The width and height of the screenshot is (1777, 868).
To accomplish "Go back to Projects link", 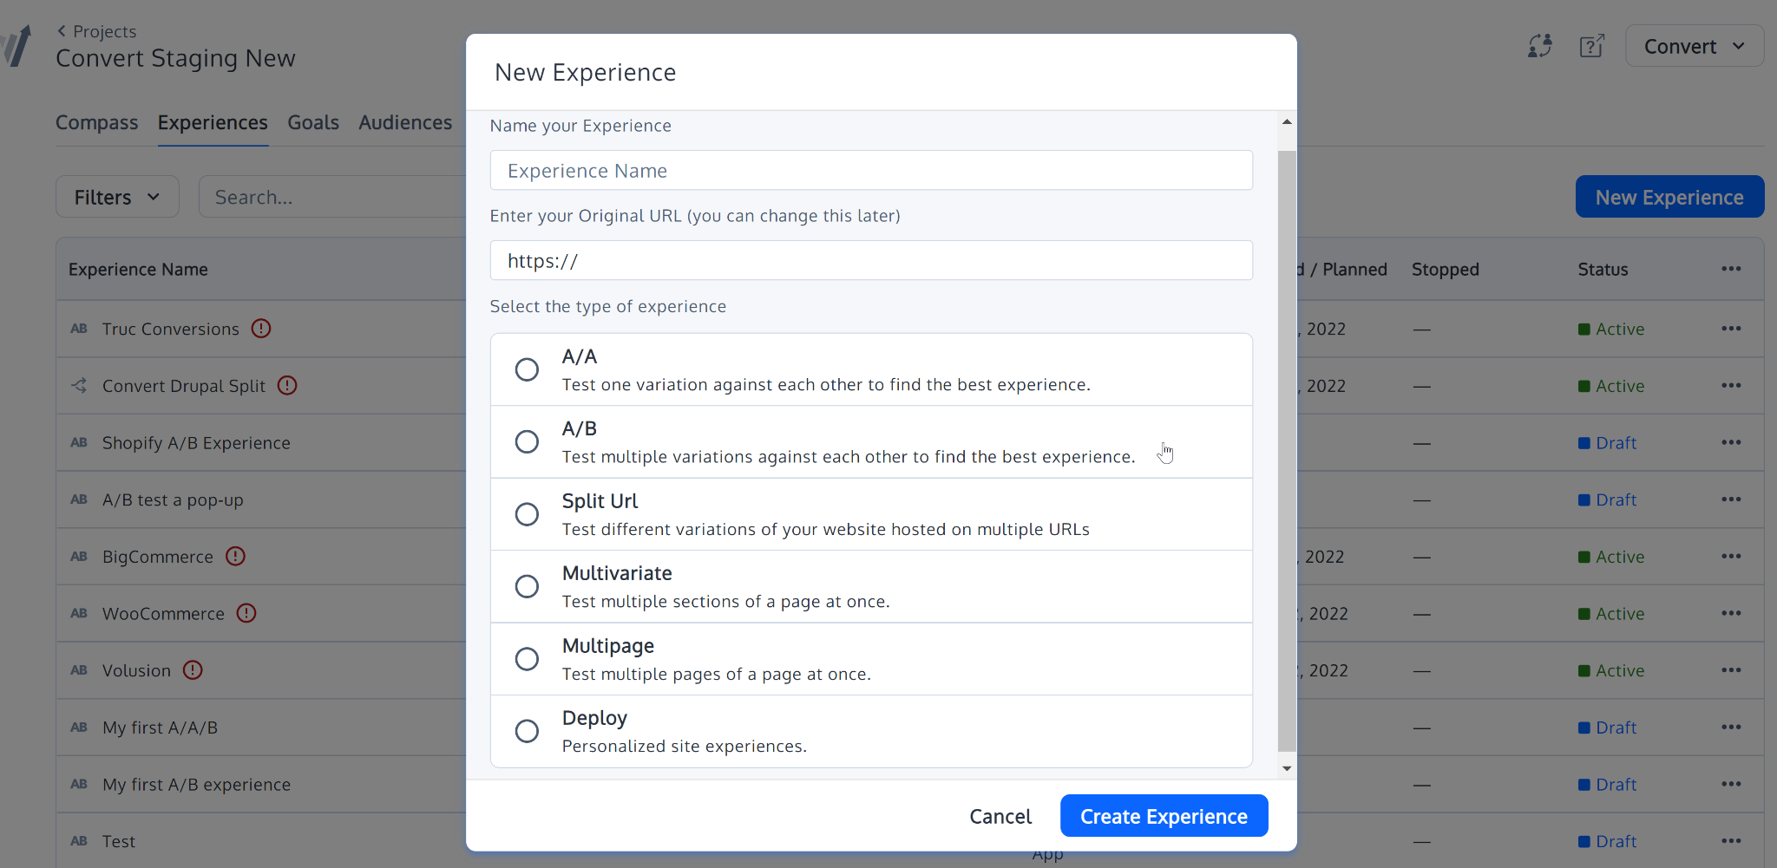I will [97, 31].
